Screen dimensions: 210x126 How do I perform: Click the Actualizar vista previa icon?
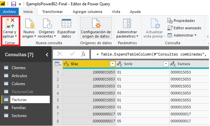tap(155, 24)
